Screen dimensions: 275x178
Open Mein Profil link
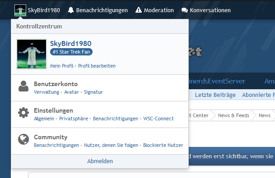coord(62,66)
